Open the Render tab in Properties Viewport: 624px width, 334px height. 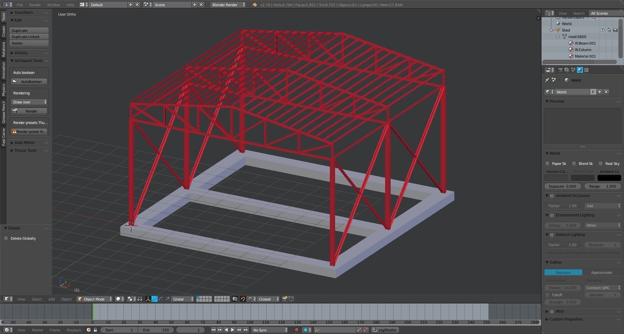click(x=560, y=70)
